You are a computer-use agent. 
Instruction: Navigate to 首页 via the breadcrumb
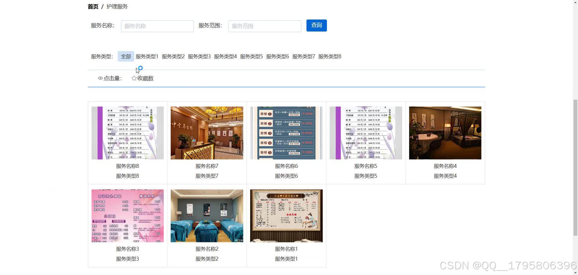(93, 6)
